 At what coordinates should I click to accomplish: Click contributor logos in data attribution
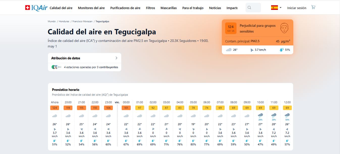[57, 67]
